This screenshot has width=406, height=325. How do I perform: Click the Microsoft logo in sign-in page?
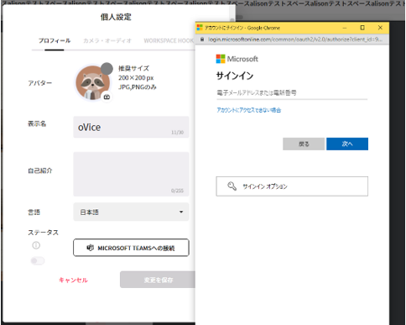[x=237, y=59]
